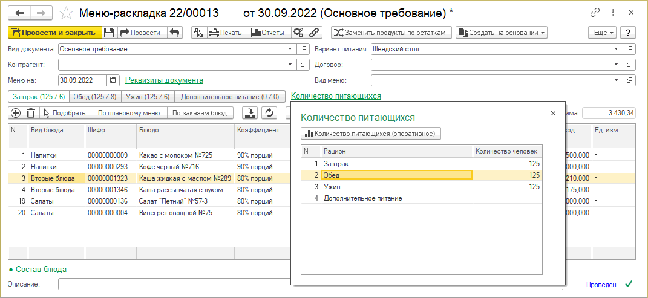Screen dimensions: 648x298
Task: Open the Вид меню reference form icon
Action: [x=629, y=80]
